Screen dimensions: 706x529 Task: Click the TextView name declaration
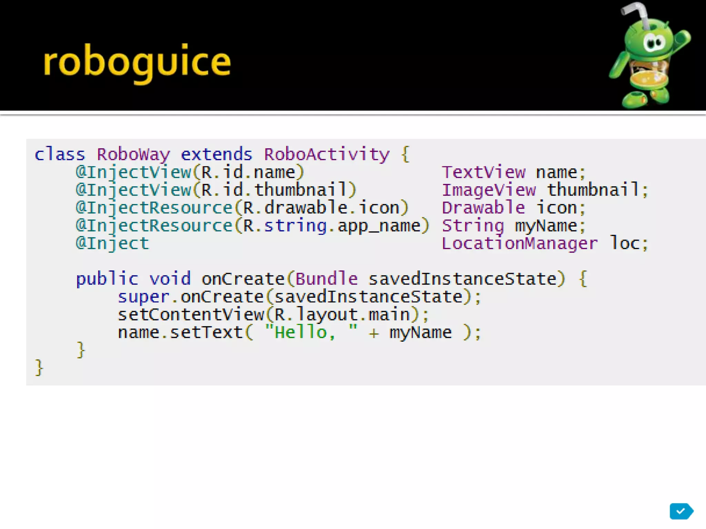click(x=514, y=172)
